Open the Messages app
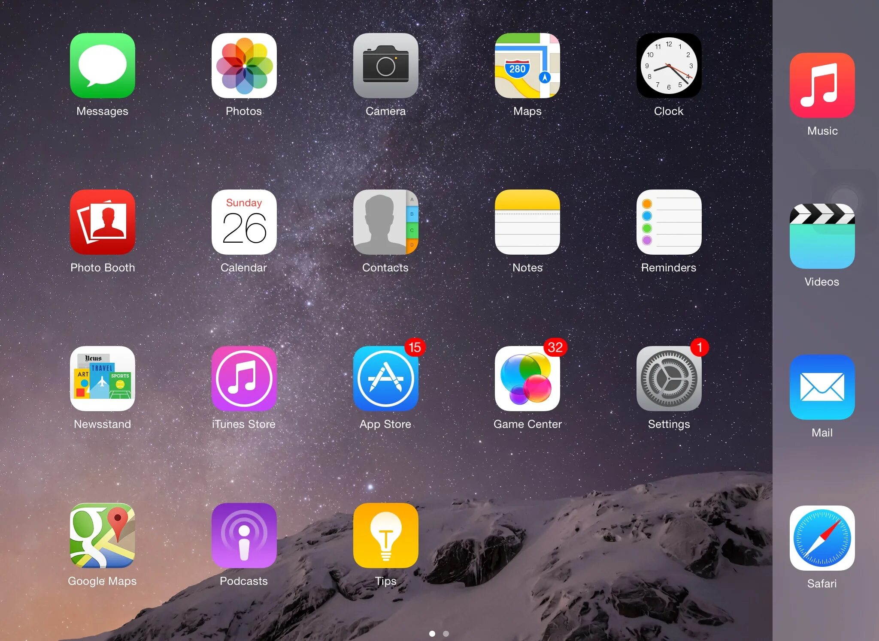 coord(102,66)
